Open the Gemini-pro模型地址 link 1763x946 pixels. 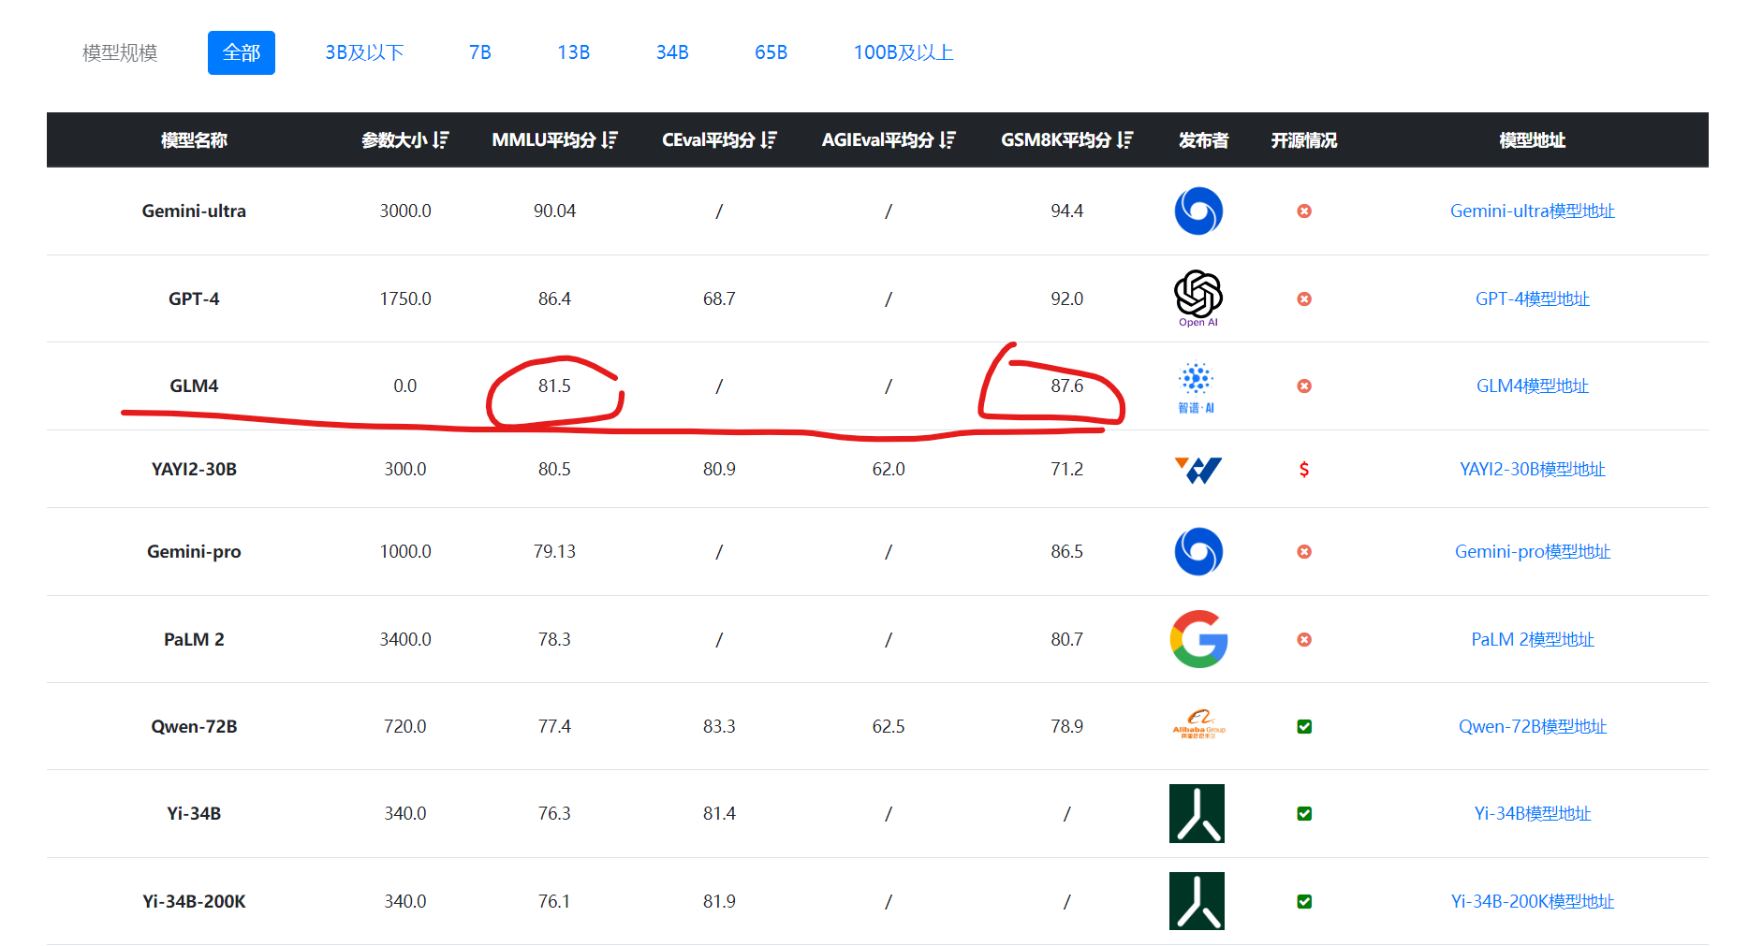pos(1533,551)
